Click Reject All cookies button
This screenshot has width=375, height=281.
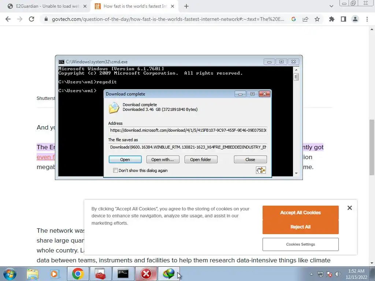point(300,227)
